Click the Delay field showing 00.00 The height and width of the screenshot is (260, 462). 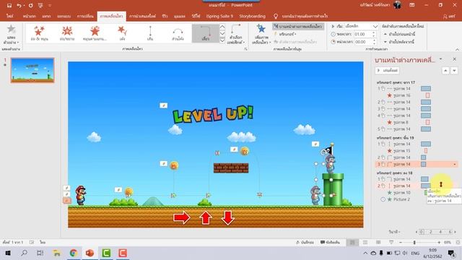tap(362, 42)
